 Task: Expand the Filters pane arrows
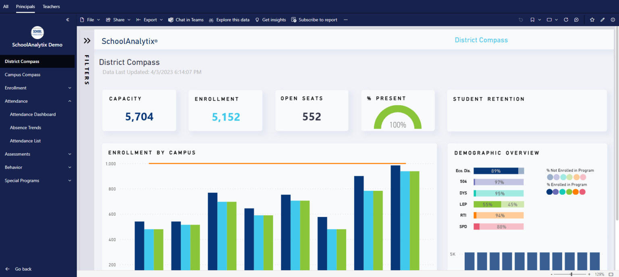(x=87, y=41)
